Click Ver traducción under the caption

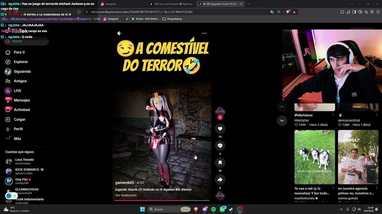(126, 195)
